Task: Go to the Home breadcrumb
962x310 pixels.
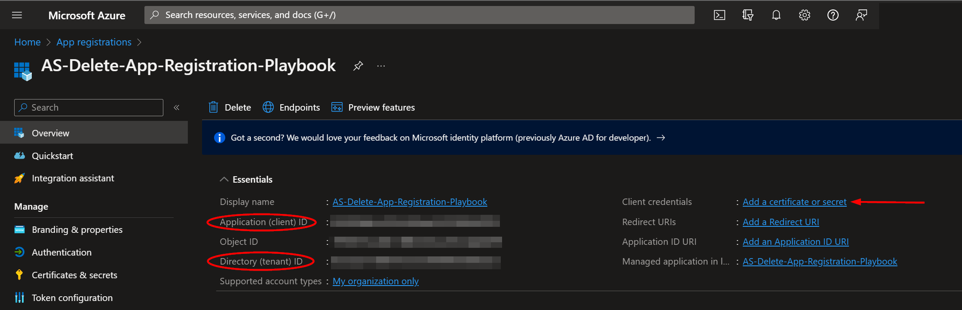Action: pos(28,42)
